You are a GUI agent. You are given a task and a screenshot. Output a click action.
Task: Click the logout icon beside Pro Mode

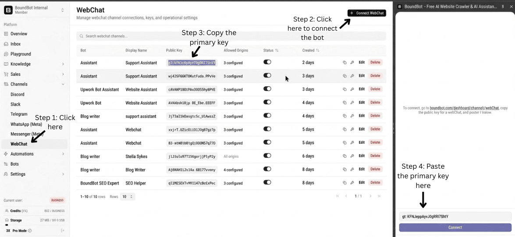63,230
